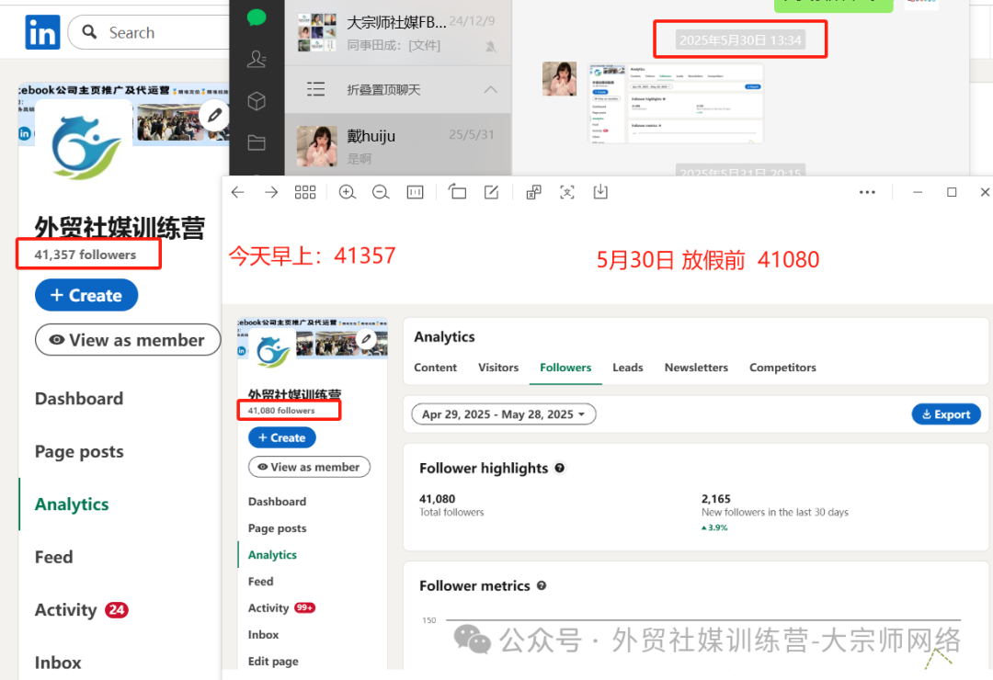993x680 pixels.
Task: Open Inbox in left LinkedIn sidebar
Action: pos(58,663)
